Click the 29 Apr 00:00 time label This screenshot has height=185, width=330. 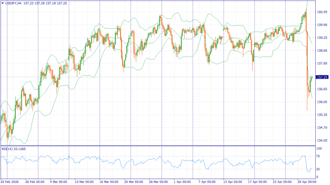tap(307, 182)
